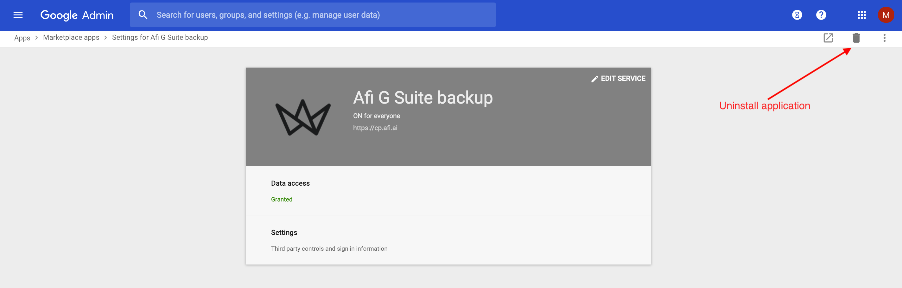Open the main hamburger menu
The image size is (902, 288).
pos(18,15)
